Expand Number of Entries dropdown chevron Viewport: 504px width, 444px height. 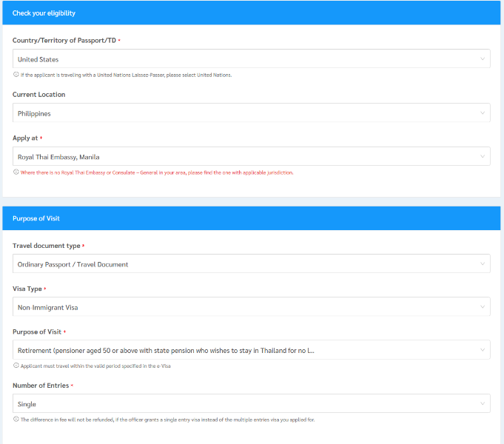[x=482, y=404]
